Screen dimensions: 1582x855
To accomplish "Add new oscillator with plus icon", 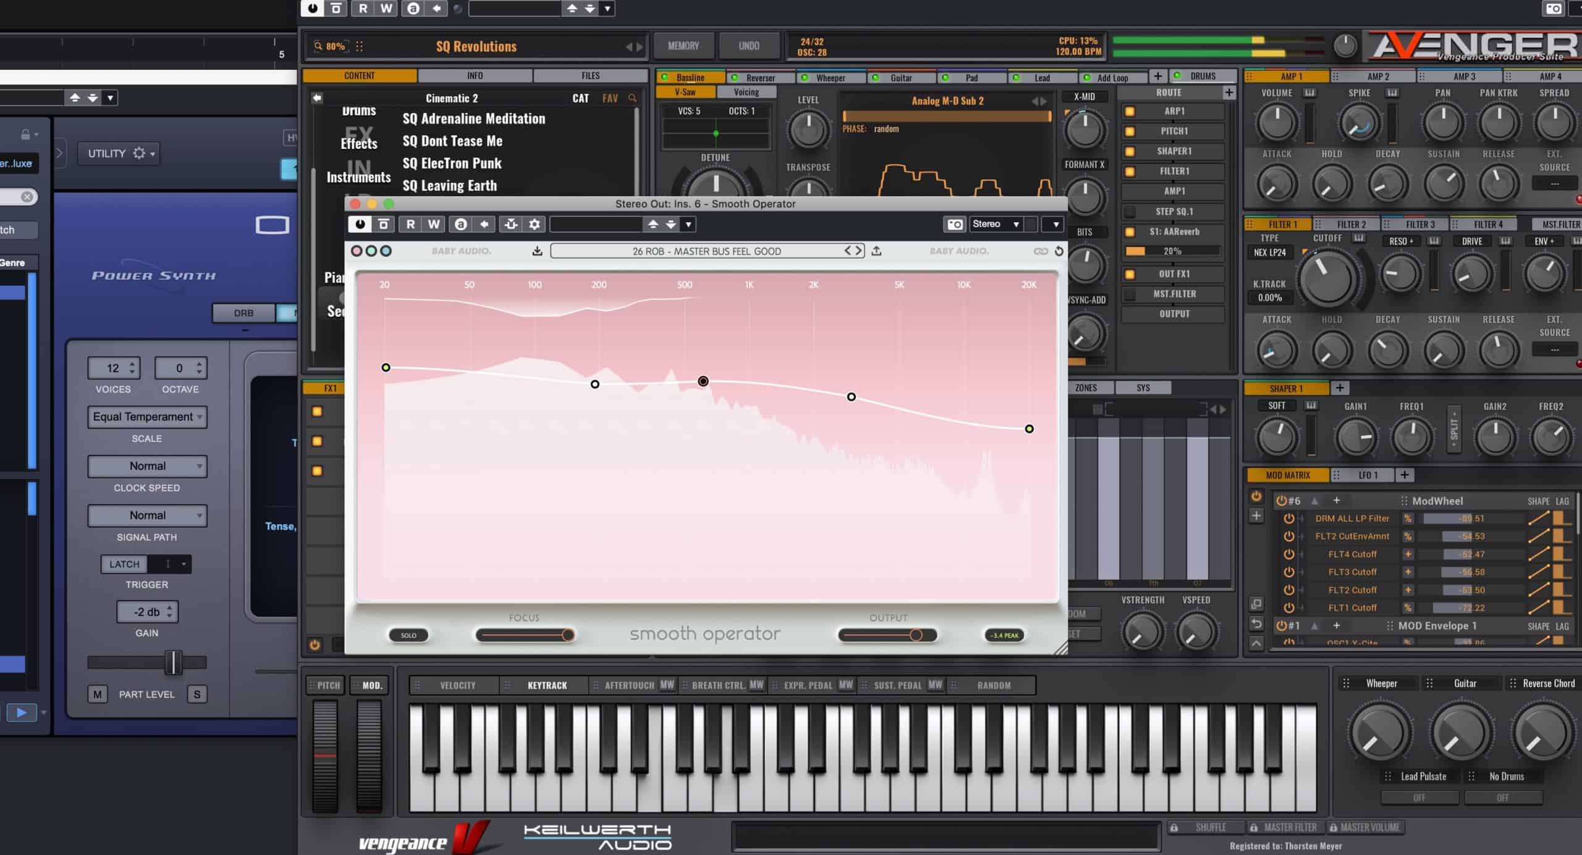I will (1157, 76).
